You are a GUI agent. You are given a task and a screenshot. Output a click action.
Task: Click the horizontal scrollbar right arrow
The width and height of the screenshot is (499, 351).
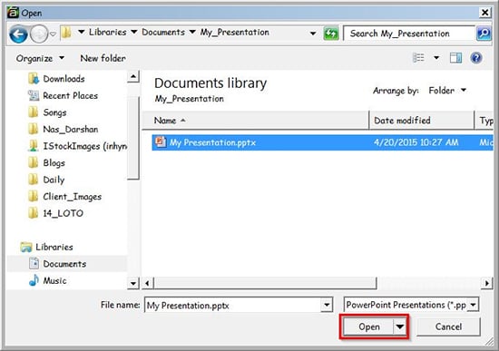click(x=487, y=283)
